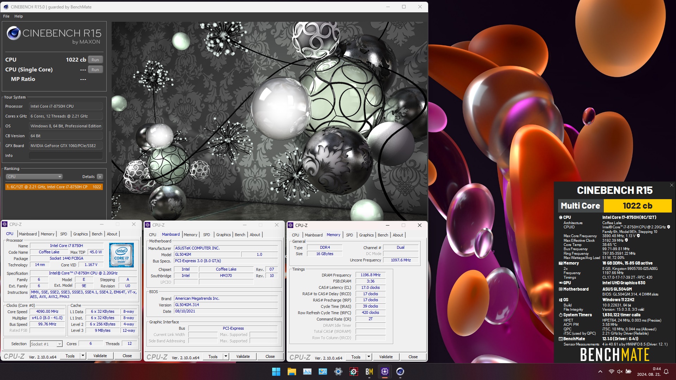Screen dimensions: 676x380
Task: Show hidden system tray icons
Action: point(600,372)
